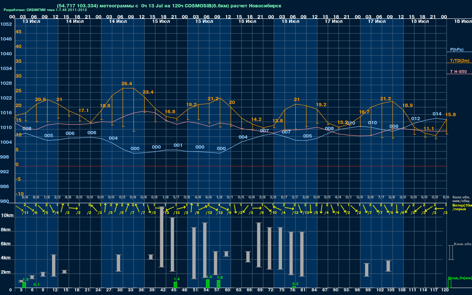Click the '13 Июл' date label
Image resolution: width=472 pixels, height=295 pixels.
pyautogui.click(x=32, y=22)
